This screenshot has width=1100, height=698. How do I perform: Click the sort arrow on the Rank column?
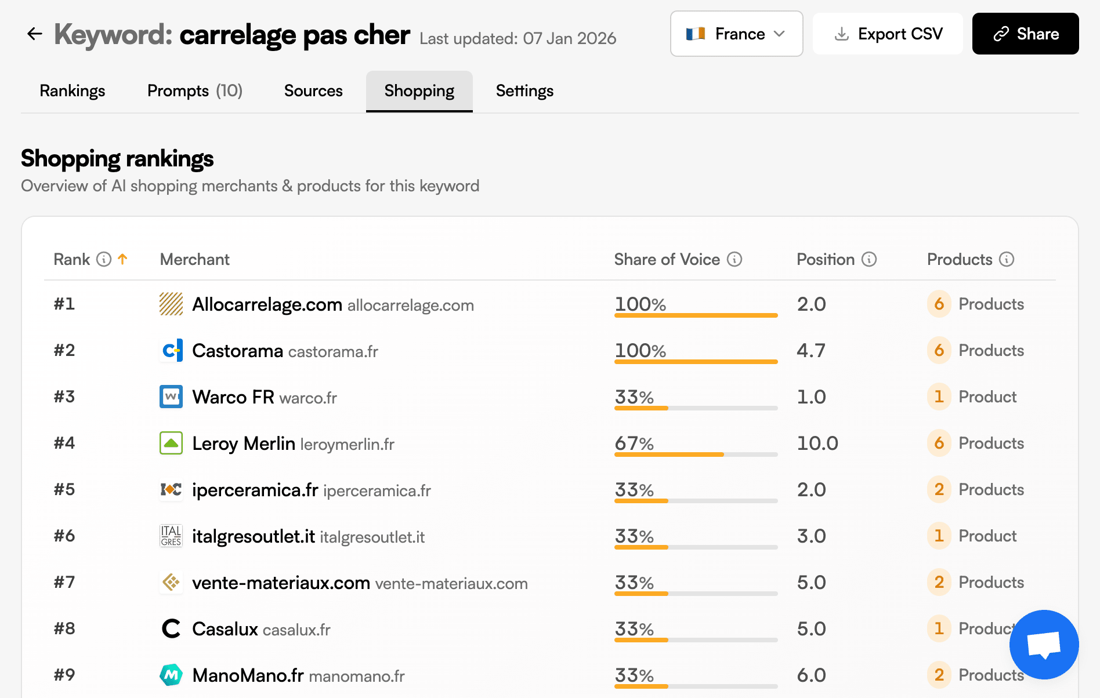click(x=122, y=259)
